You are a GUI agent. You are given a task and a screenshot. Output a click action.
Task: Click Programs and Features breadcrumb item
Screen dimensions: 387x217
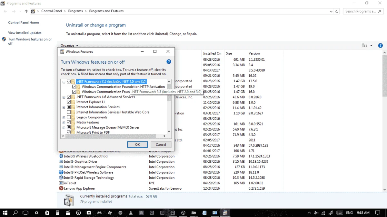106,11
